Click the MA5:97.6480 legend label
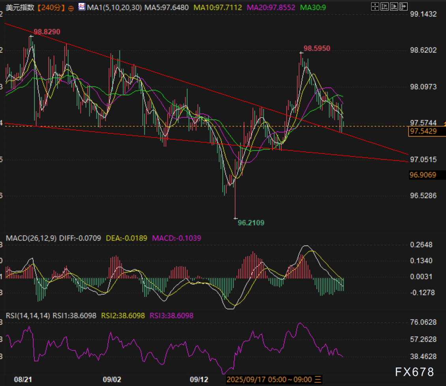Image resolution: width=446 pixels, height=386 pixels. [167, 7]
